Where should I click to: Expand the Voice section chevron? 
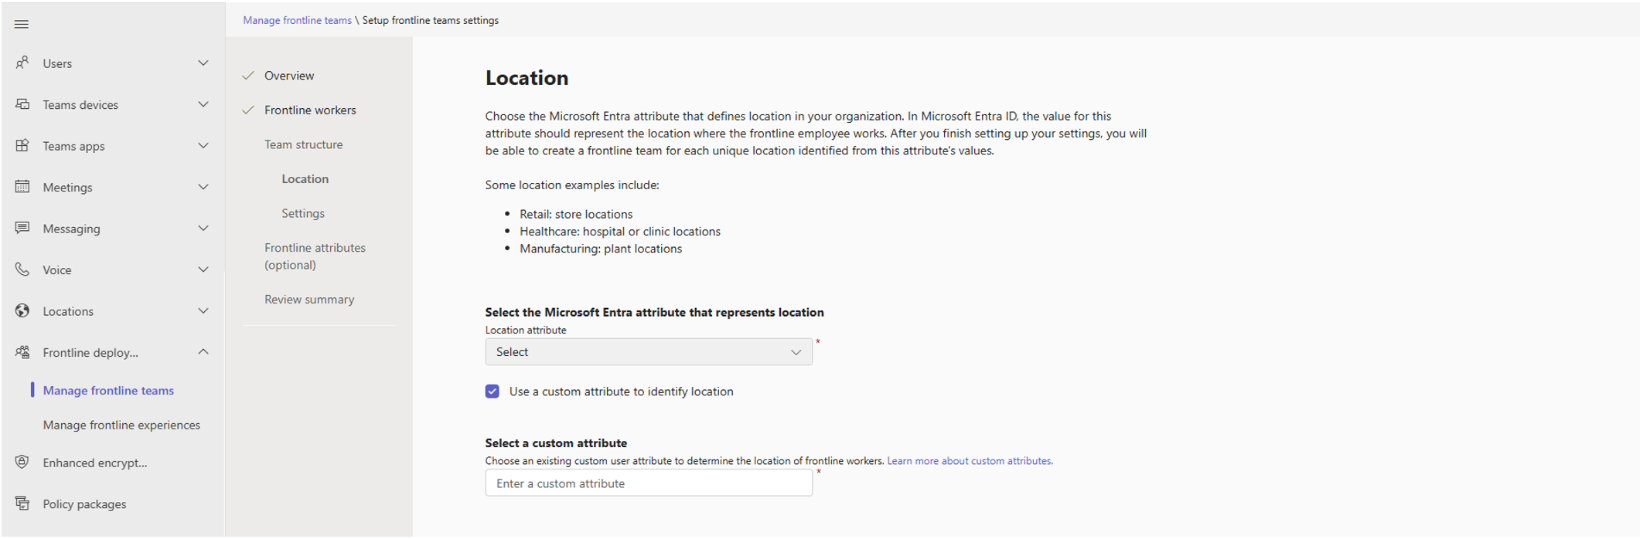[x=203, y=269]
